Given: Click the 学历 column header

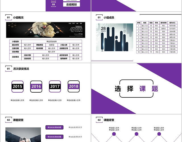Looking at the screenshot, I should point(156,23).
